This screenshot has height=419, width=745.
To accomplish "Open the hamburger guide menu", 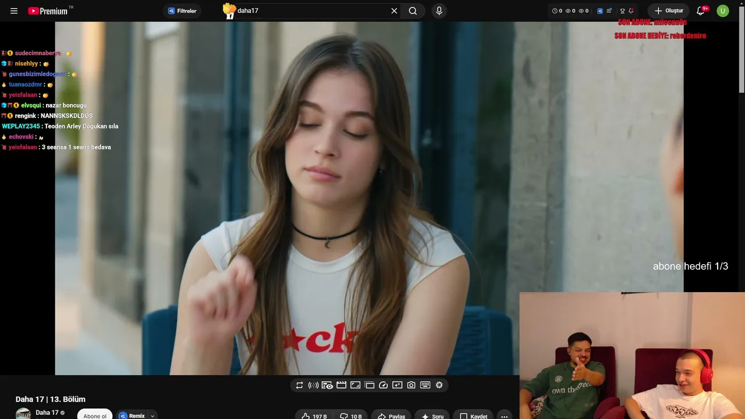I will tap(14, 11).
